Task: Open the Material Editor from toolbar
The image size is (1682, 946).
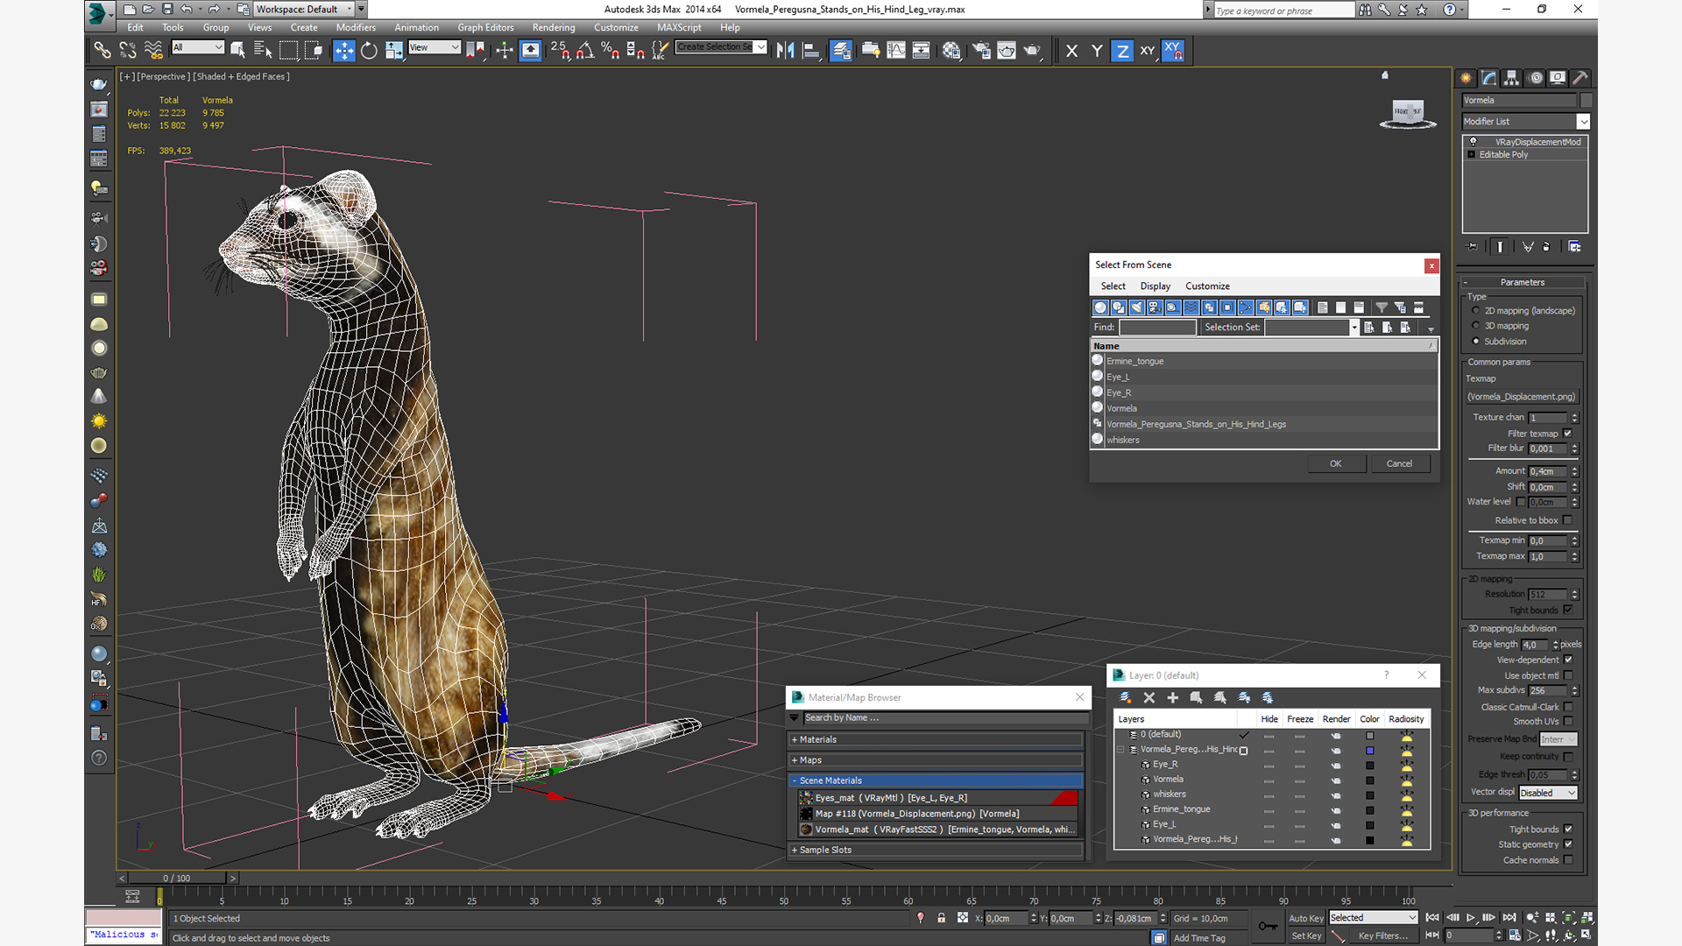Action: pyautogui.click(x=951, y=51)
